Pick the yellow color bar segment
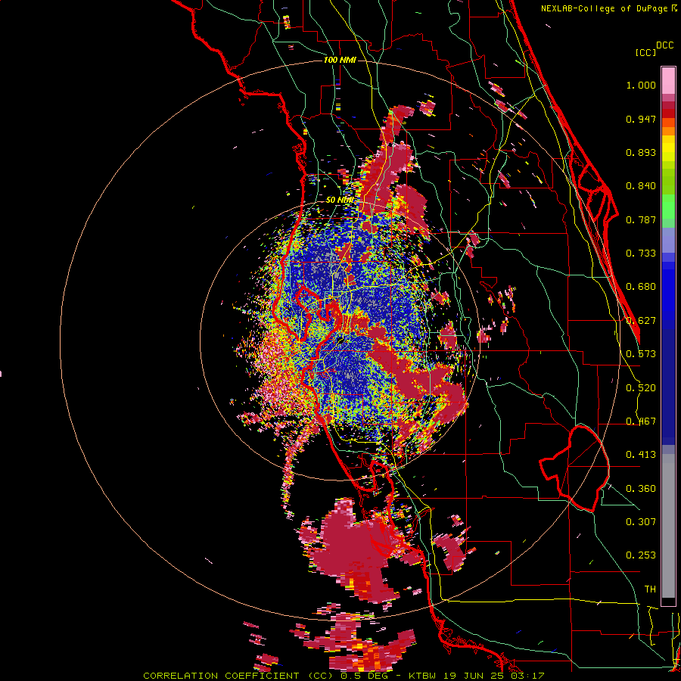 [x=668, y=148]
